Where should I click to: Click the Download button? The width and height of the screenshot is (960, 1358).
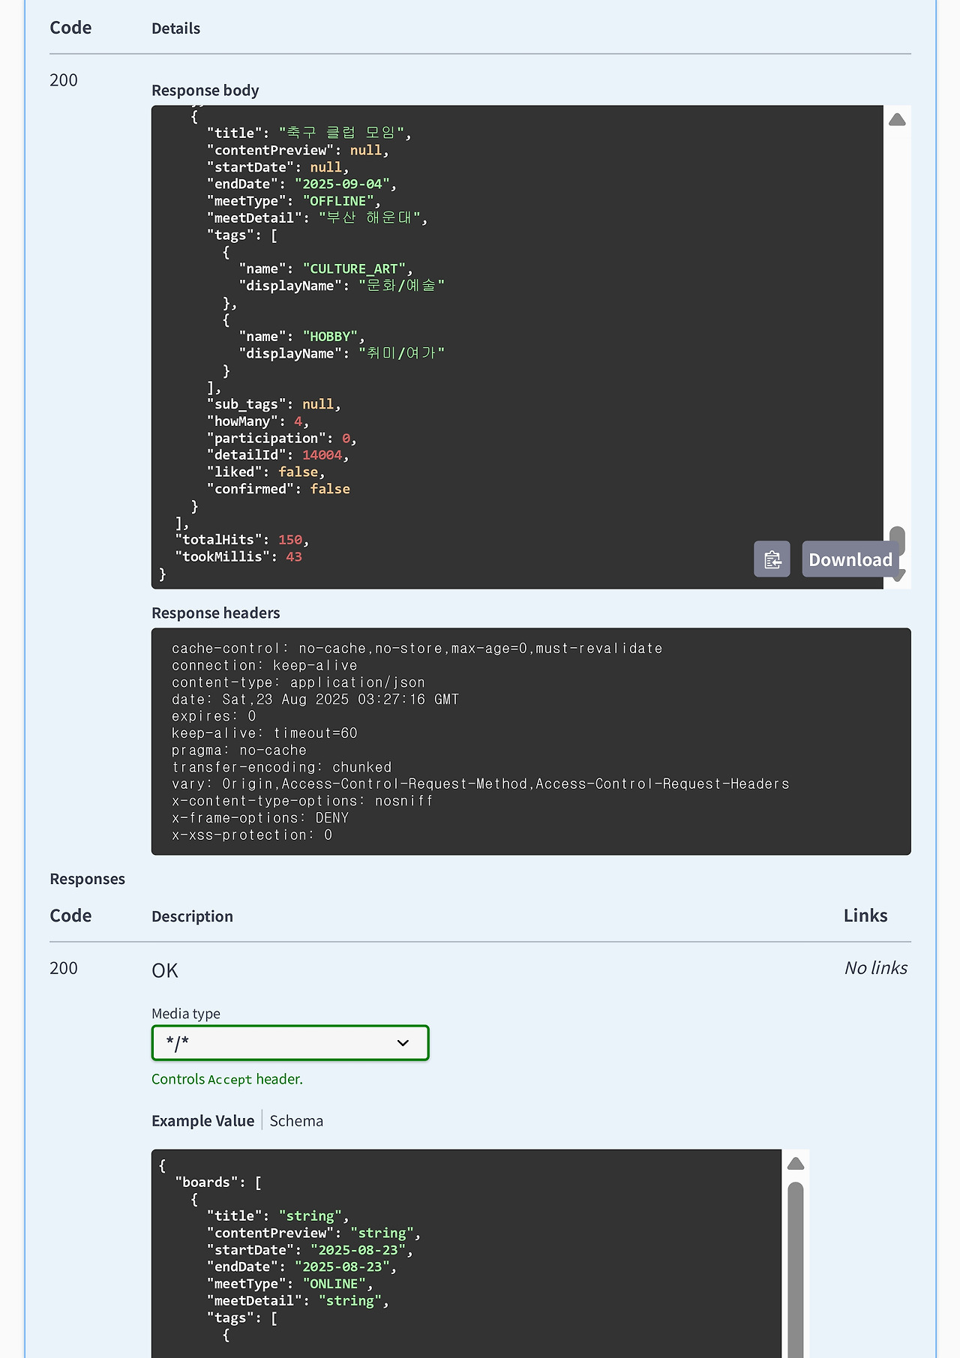[850, 559]
